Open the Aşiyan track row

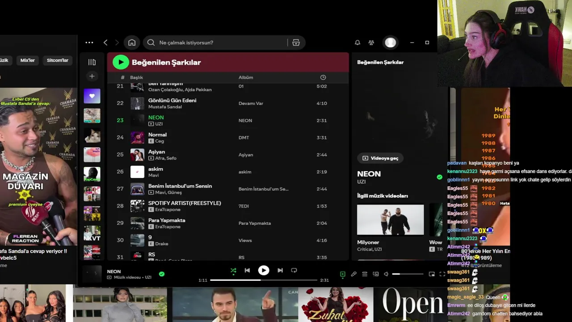click(228, 155)
